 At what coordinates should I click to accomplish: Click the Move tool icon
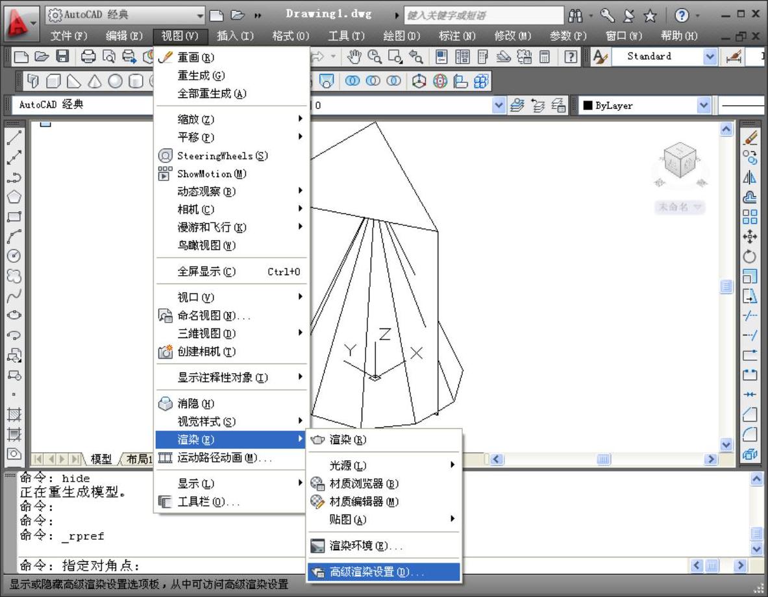tap(750, 237)
